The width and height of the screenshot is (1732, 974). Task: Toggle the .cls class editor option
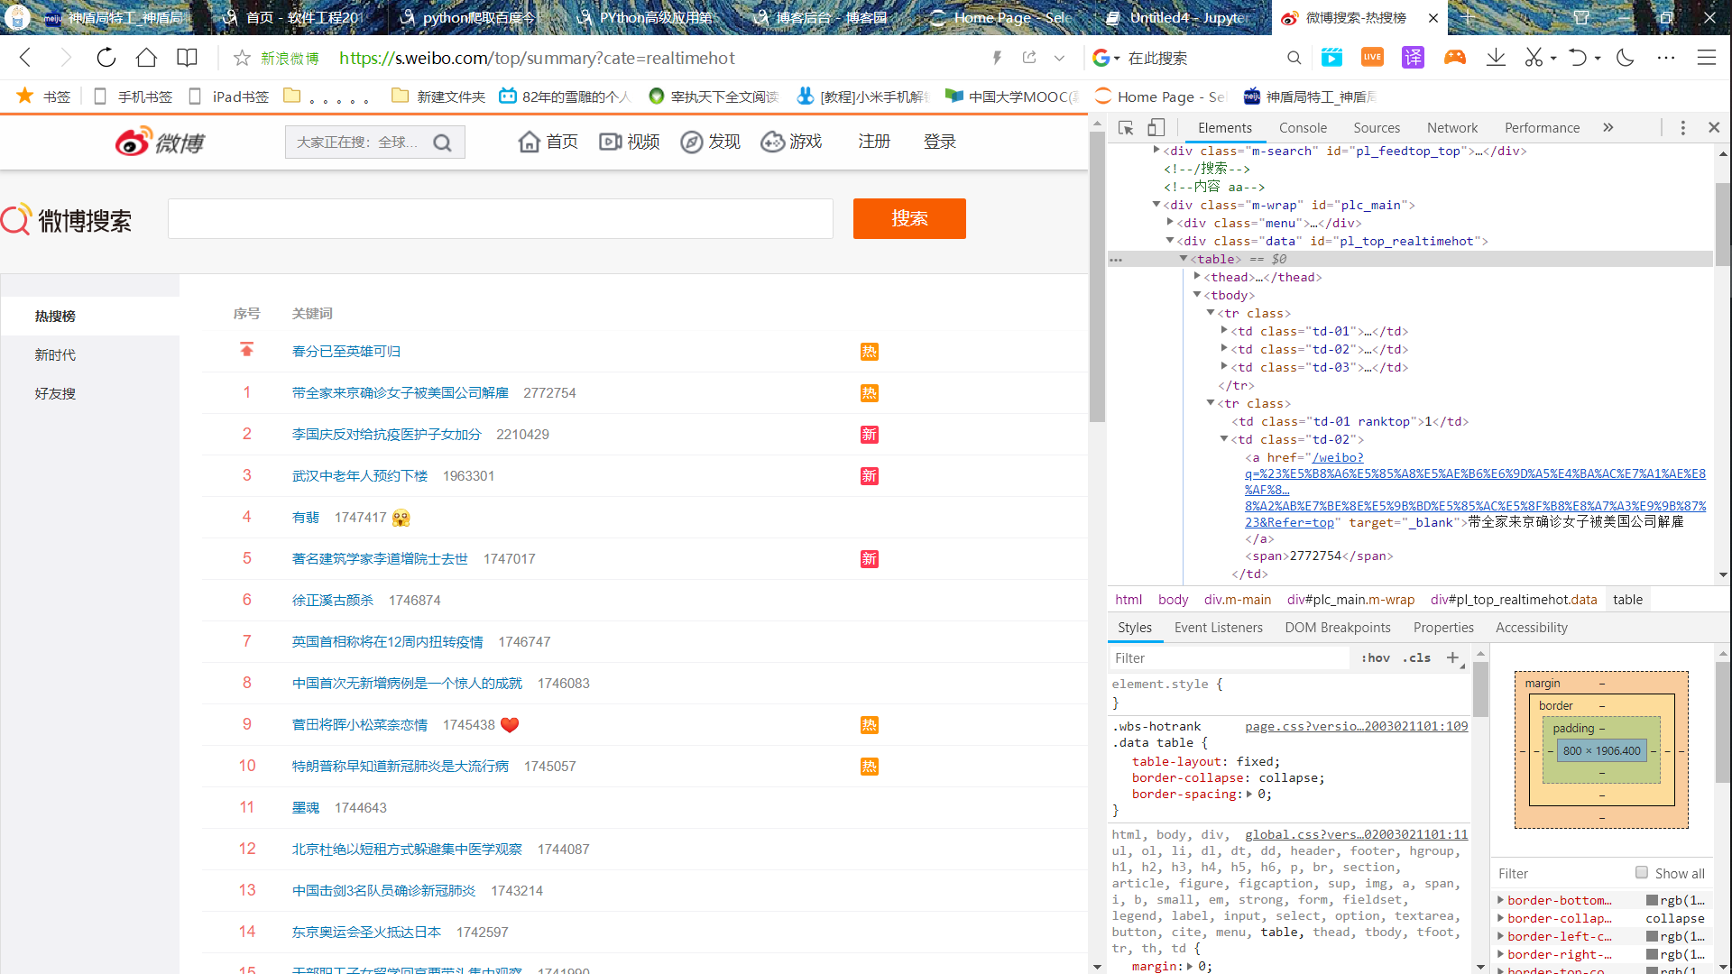pos(1417,658)
